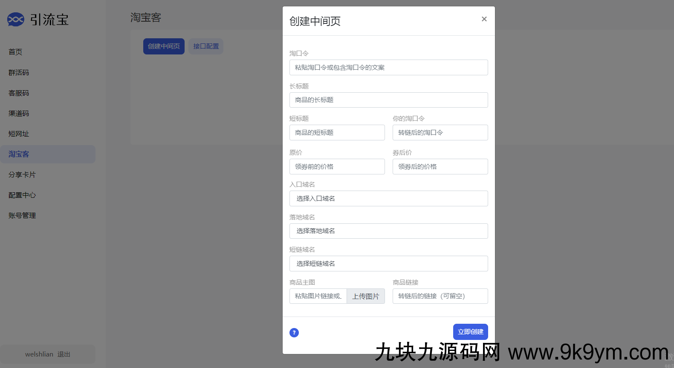Click the blue help question mark icon
Viewport: 674px width, 368px height.
click(294, 333)
